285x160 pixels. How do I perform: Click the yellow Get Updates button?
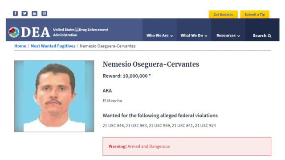[x=223, y=15]
